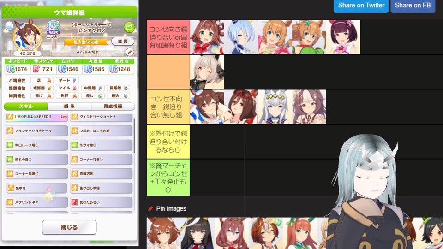Select the silver-haired character in コンセ不向き tier
This screenshot has width=443, height=249.
pyautogui.click(x=275, y=107)
